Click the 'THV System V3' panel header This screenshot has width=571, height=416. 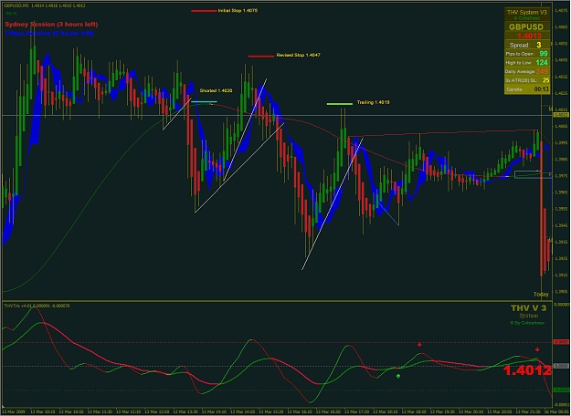(527, 13)
